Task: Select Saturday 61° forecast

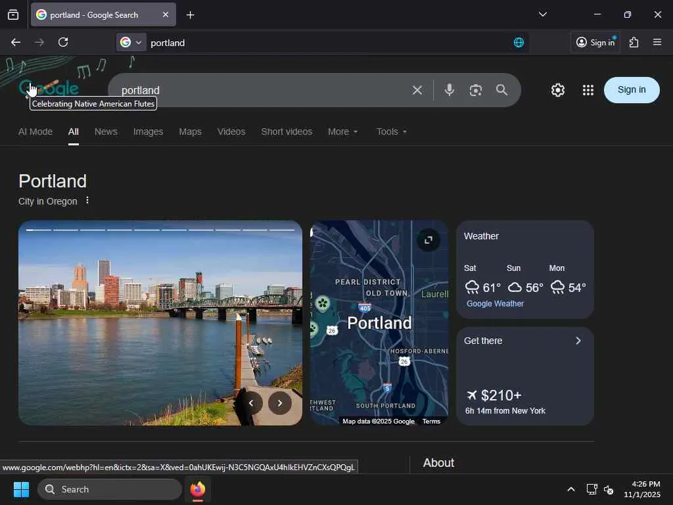Action: tap(482, 280)
